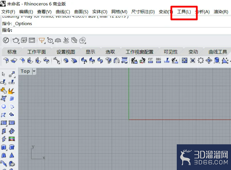Click the puzzle-piece Join tool
231x170 pixels.
4,90
